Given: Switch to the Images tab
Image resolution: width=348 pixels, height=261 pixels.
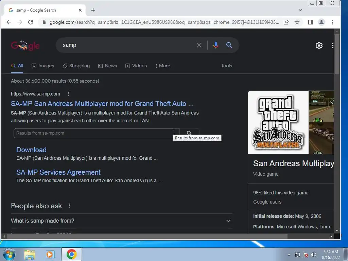Looking at the screenshot, I should pos(43,66).
